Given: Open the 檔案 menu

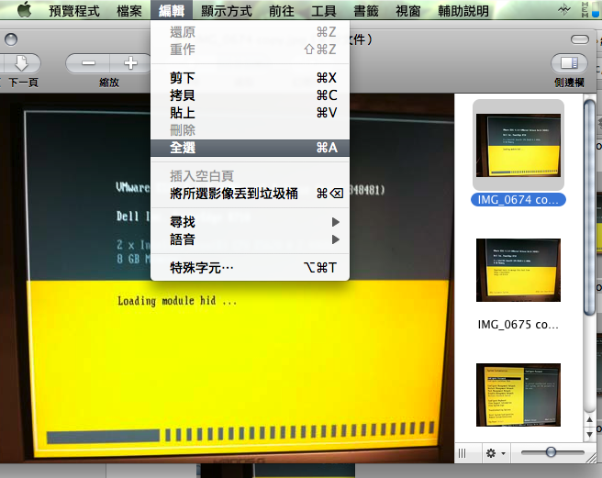Looking at the screenshot, I should [129, 11].
